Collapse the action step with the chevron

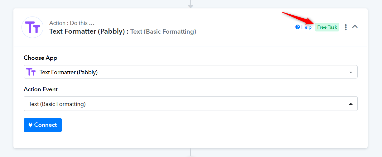355,26
